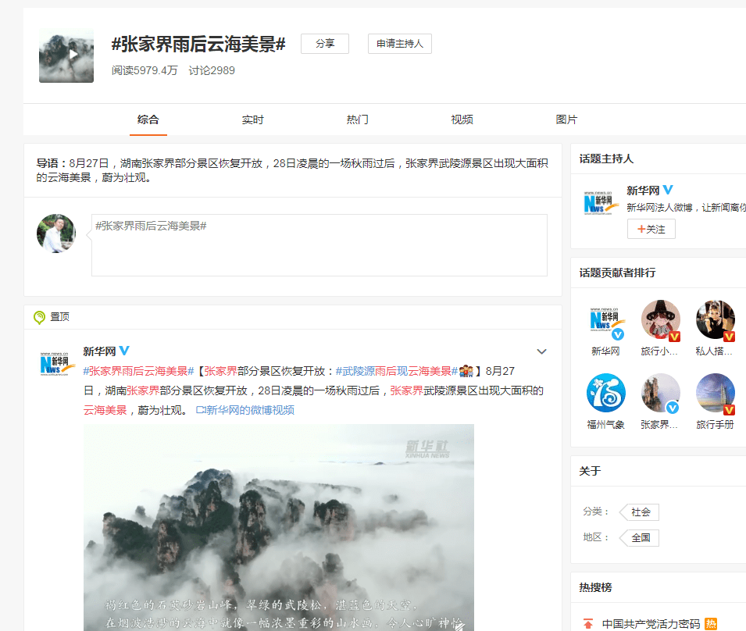
Task: Open 新华网 avatar in topic host panel
Action: pos(601,204)
